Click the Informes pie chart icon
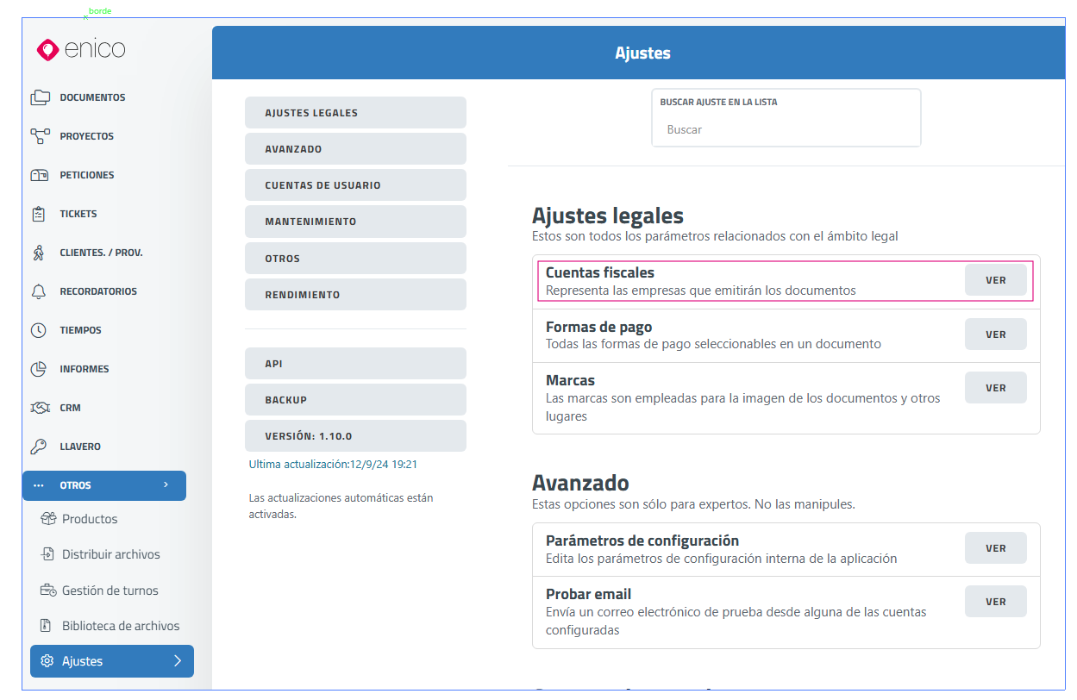Image resolution: width=1077 pixels, height=700 pixels. [x=39, y=369]
